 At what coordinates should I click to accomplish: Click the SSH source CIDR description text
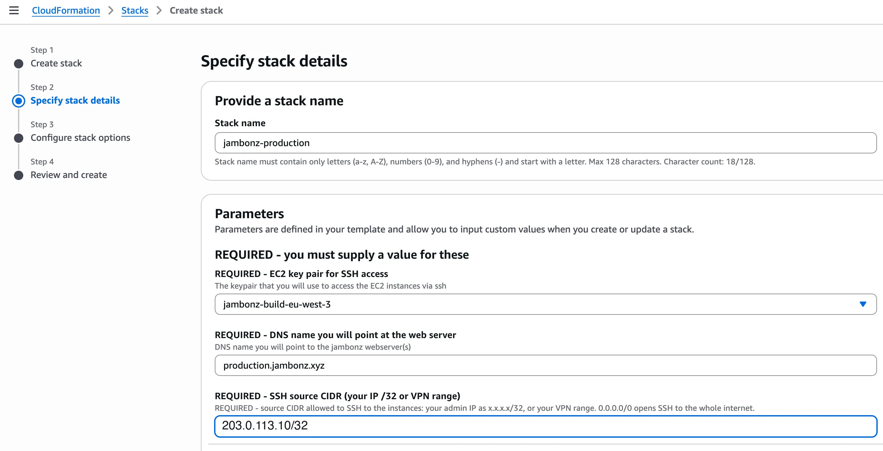[484, 408]
